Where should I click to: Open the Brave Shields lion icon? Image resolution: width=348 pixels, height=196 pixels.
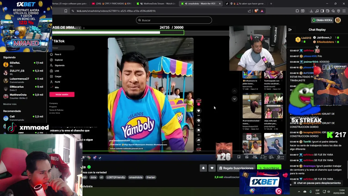pos(256,11)
